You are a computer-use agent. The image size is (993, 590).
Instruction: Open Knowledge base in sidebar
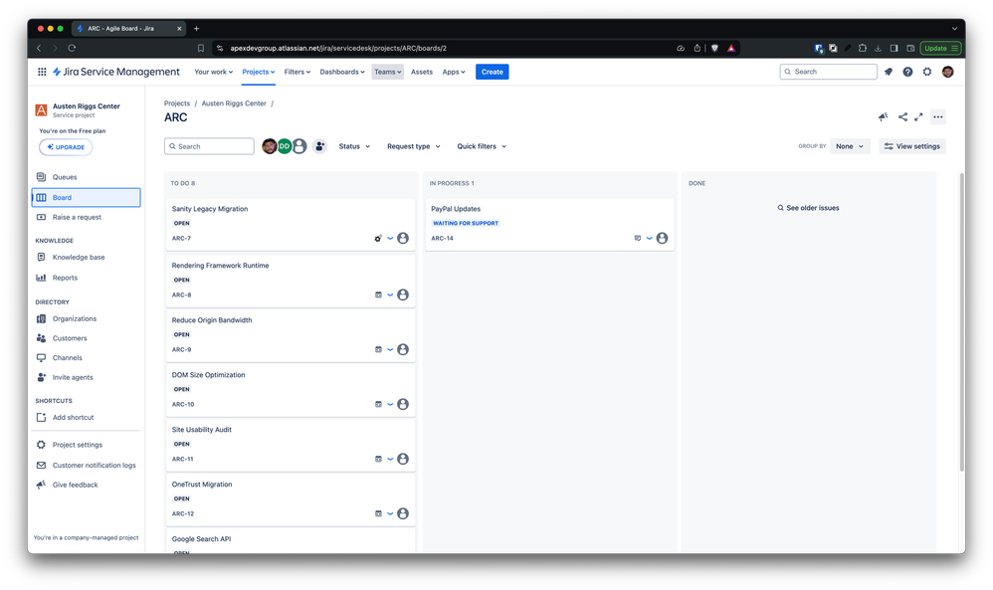click(87, 257)
